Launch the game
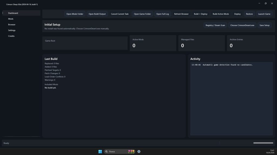The image size is (277, 155). (264, 14)
